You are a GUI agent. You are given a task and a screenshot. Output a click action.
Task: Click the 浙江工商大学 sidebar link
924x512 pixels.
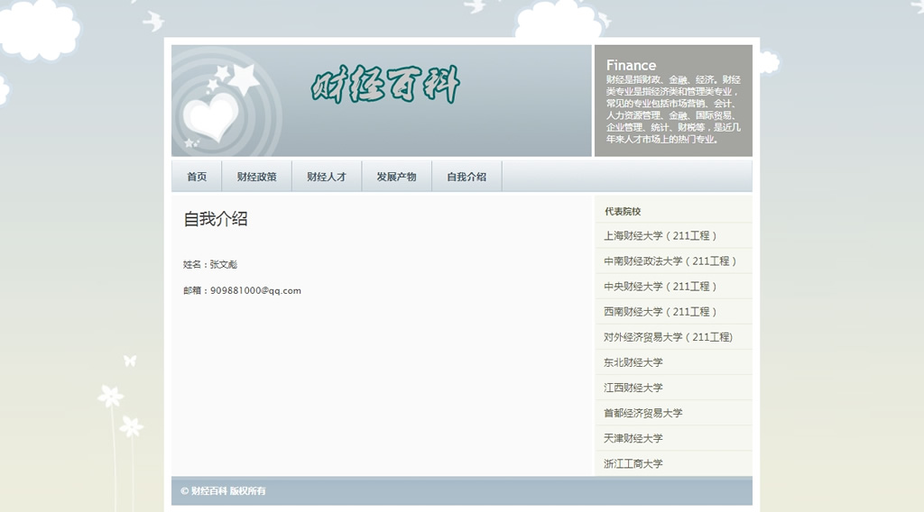(633, 463)
